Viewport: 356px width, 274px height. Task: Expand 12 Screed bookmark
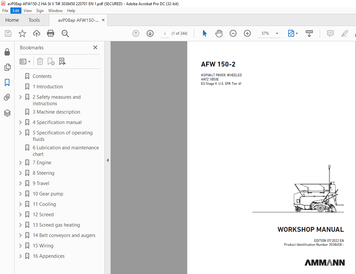[x=20, y=214]
